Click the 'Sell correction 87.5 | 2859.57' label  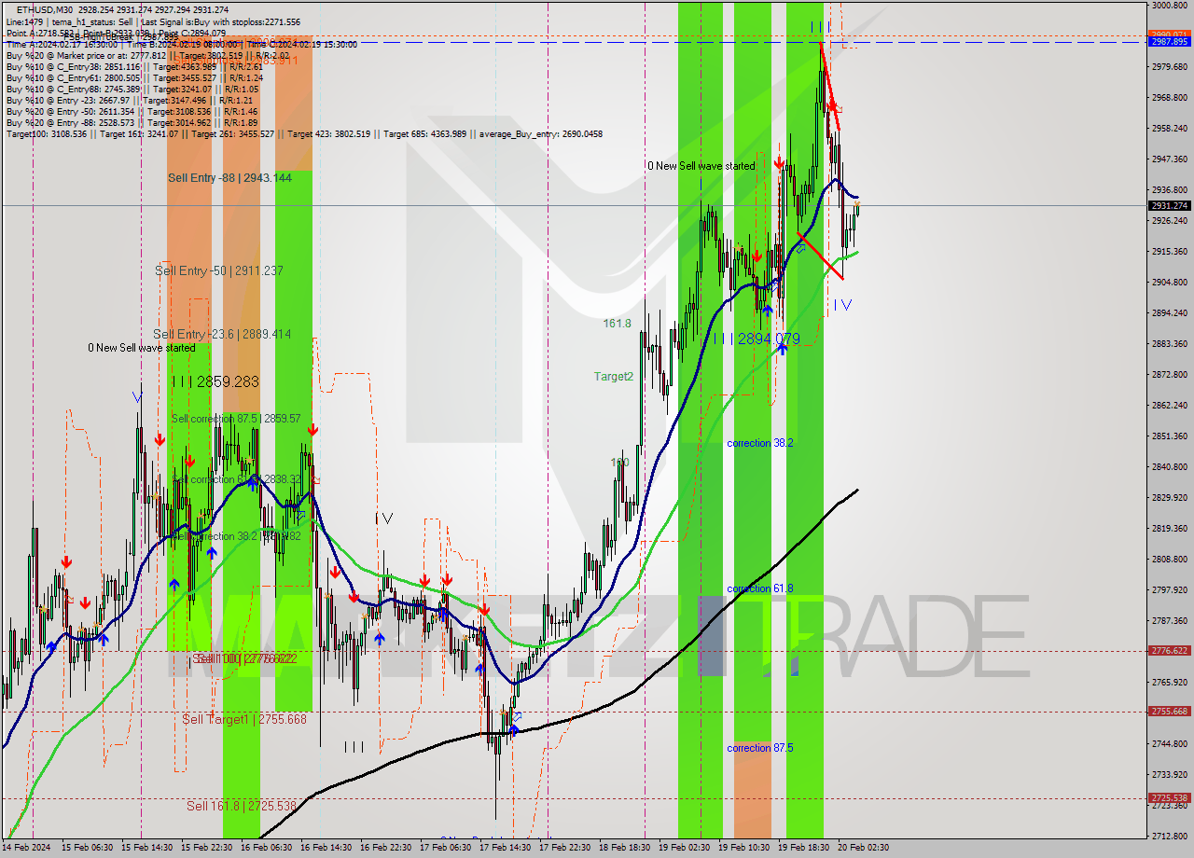click(236, 419)
